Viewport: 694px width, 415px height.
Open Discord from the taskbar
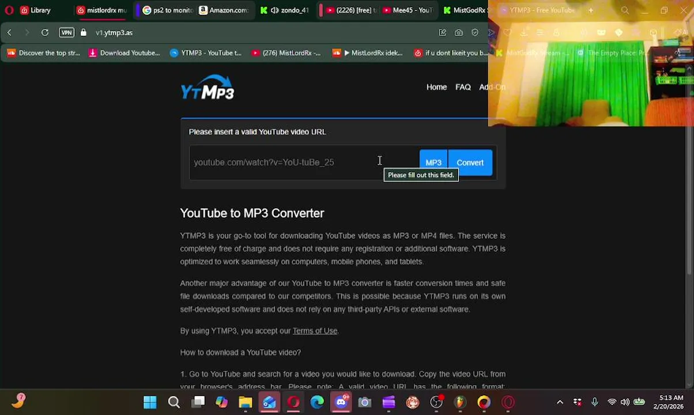tap(341, 402)
